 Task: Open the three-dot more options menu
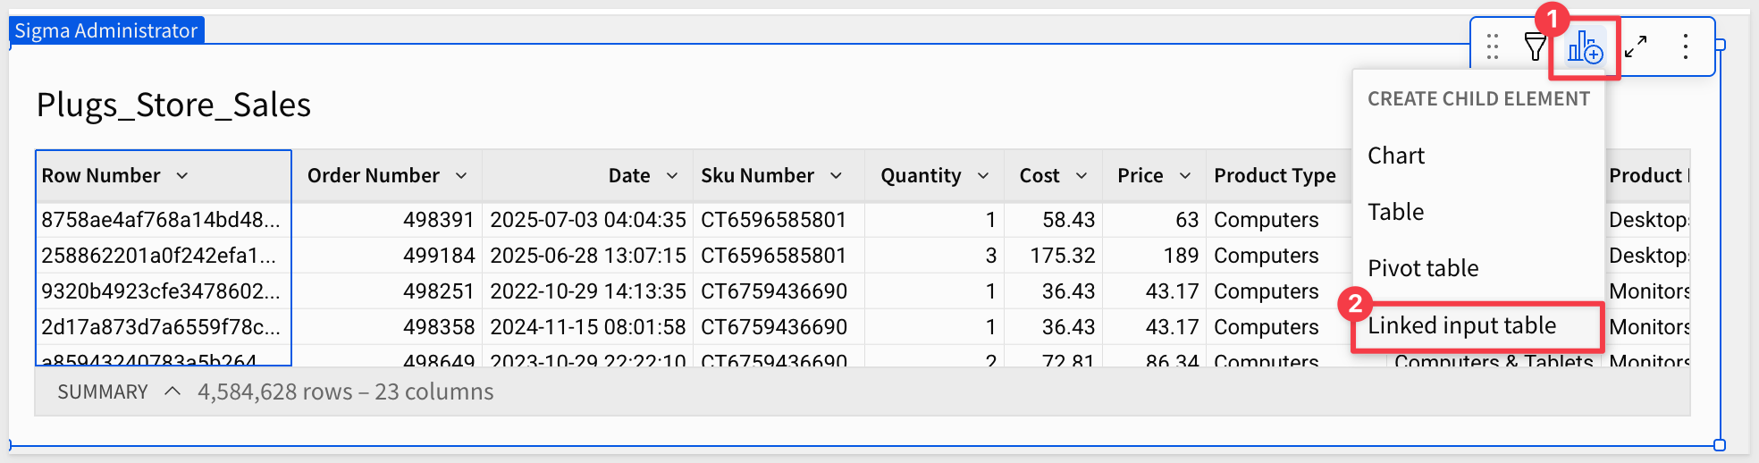coord(1685,46)
